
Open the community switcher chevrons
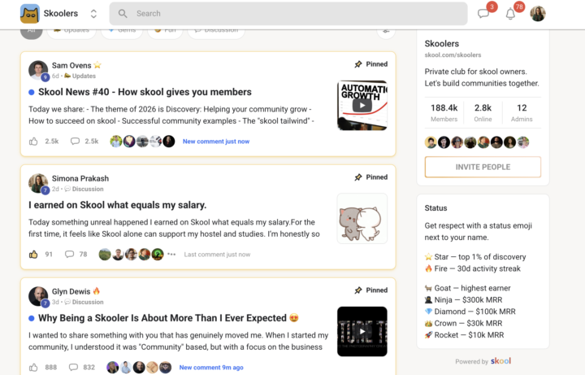(x=93, y=14)
